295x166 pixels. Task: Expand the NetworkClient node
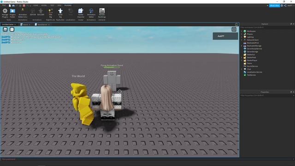(242, 40)
